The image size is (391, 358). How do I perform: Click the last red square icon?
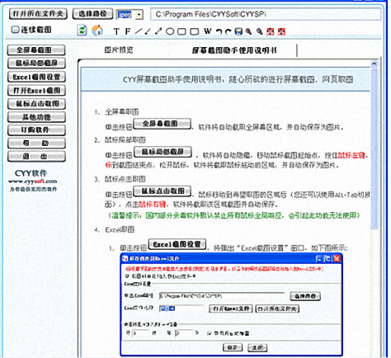tap(281, 31)
